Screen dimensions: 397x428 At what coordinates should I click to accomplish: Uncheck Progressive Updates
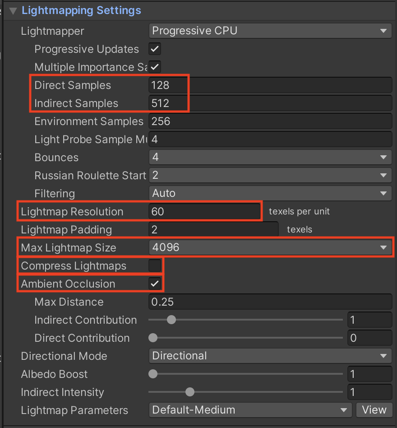coord(155,49)
